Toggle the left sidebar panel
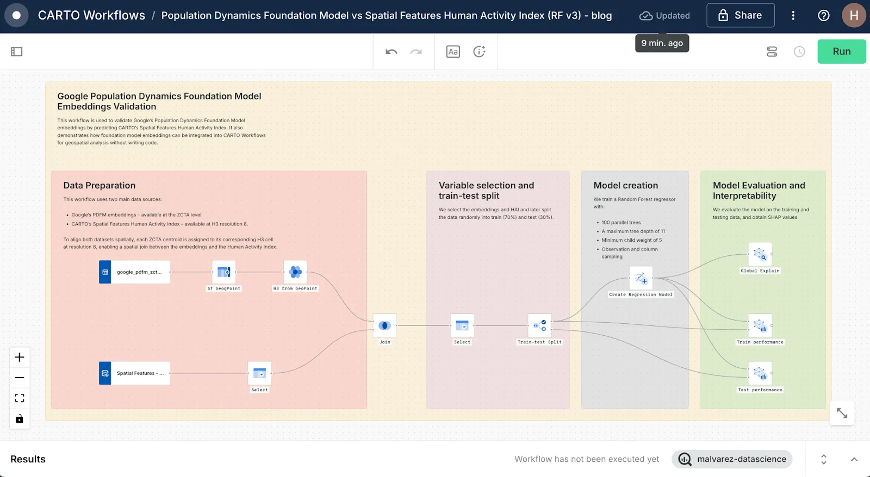Viewport: 870px width, 477px height. [17, 52]
